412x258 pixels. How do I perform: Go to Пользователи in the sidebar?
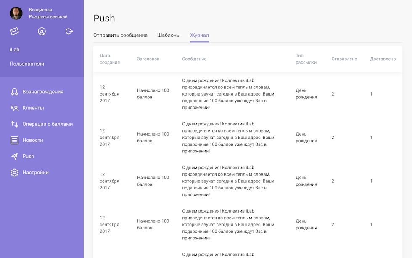coord(27,64)
